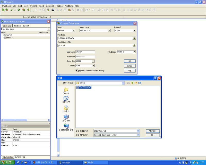Click the Reconnect toolbar icon
The image size is (206, 165).
click(19, 10)
